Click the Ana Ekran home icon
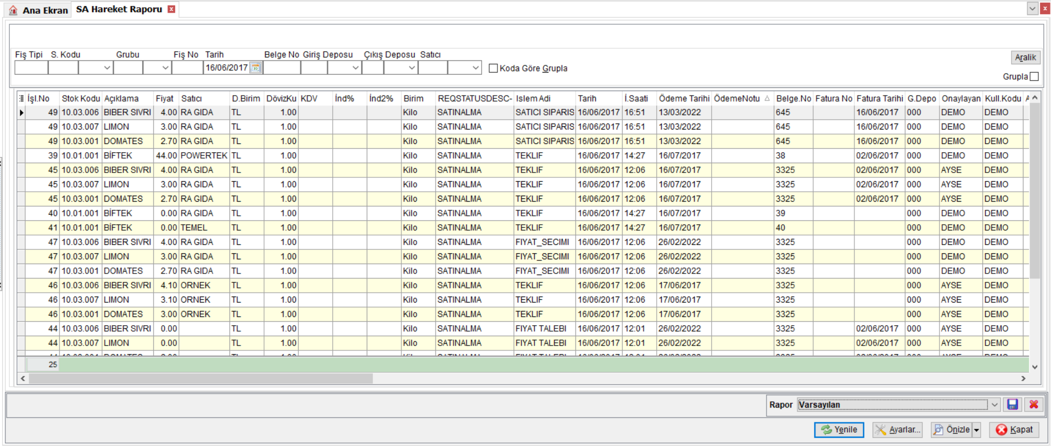 pyautogui.click(x=13, y=10)
